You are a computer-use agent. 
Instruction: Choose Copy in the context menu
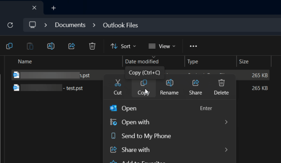[144, 87]
